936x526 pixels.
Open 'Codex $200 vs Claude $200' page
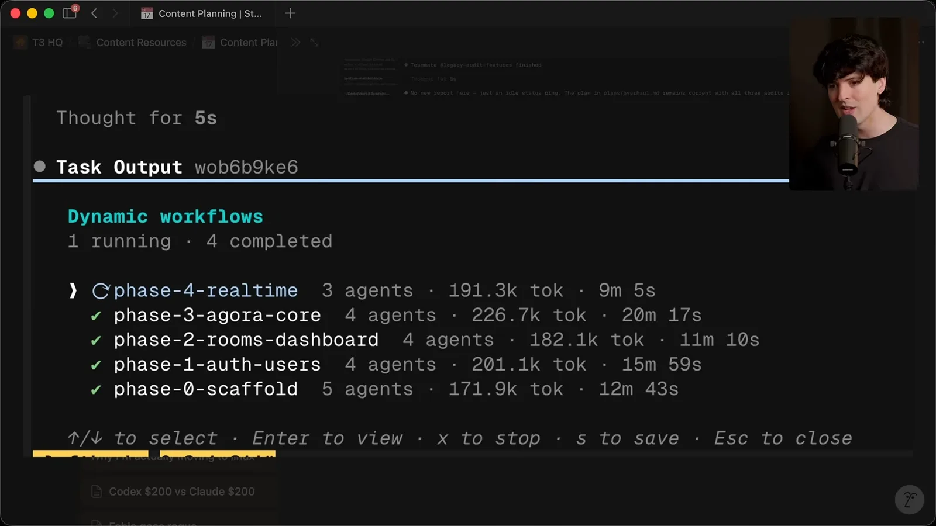point(181,492)
